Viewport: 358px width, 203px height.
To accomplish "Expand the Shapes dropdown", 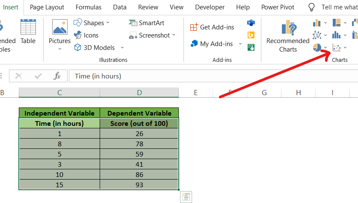I will coord(108,23).
